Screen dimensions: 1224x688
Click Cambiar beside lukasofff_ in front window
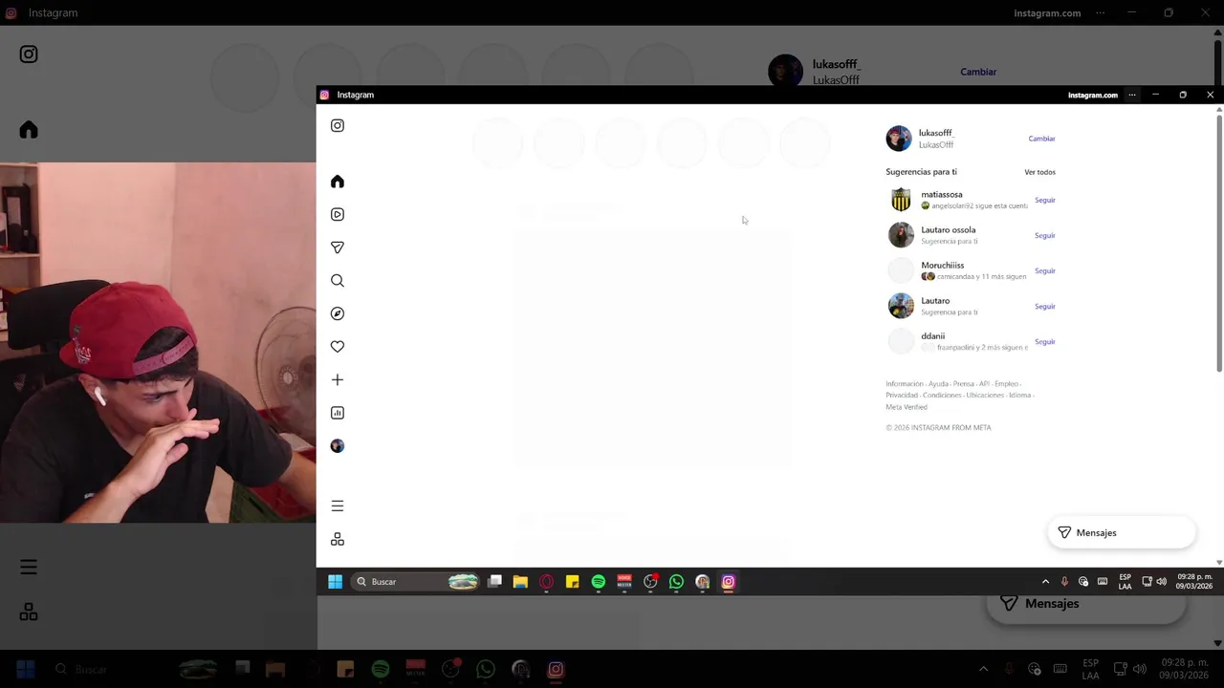click(x=1041, y=139)
